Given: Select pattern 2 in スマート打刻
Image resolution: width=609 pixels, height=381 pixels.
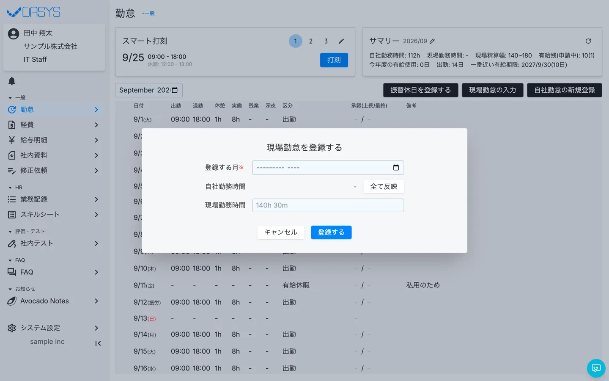Looking at the screenshot, I should [311, 41].
